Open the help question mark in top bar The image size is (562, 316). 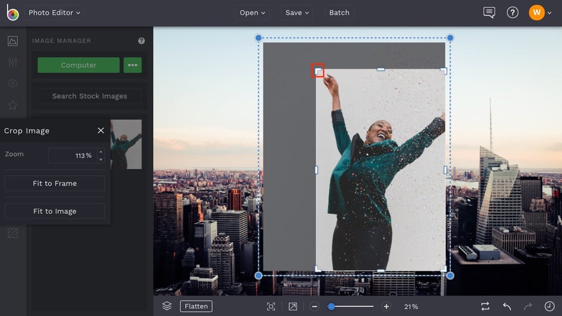click(x=512, y=13)
